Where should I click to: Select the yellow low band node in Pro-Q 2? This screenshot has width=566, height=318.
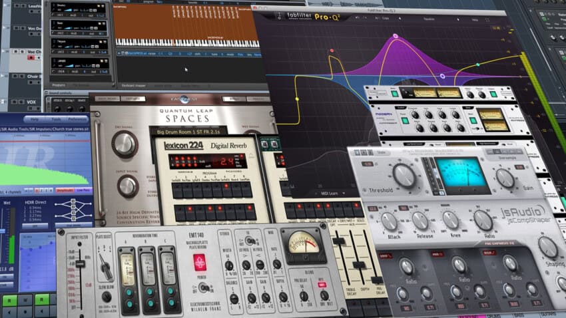point(297,98)
